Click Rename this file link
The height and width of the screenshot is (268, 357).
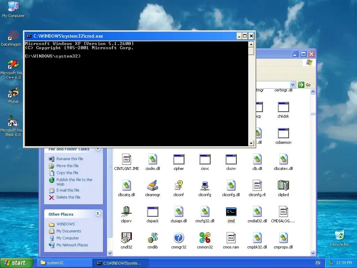click(70, 159)
